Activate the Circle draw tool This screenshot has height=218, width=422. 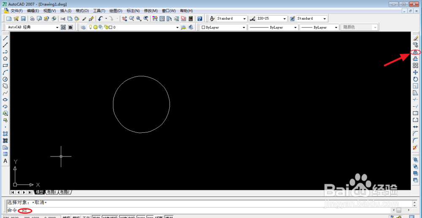(5, 79)
